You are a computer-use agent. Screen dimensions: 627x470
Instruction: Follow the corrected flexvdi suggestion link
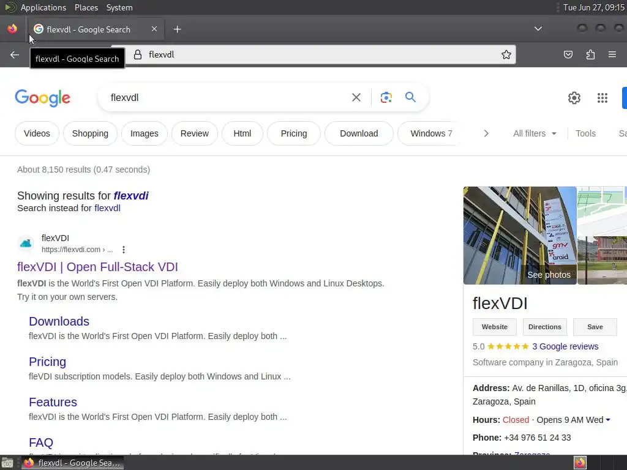pyautogui.click(x=131, y=196)
